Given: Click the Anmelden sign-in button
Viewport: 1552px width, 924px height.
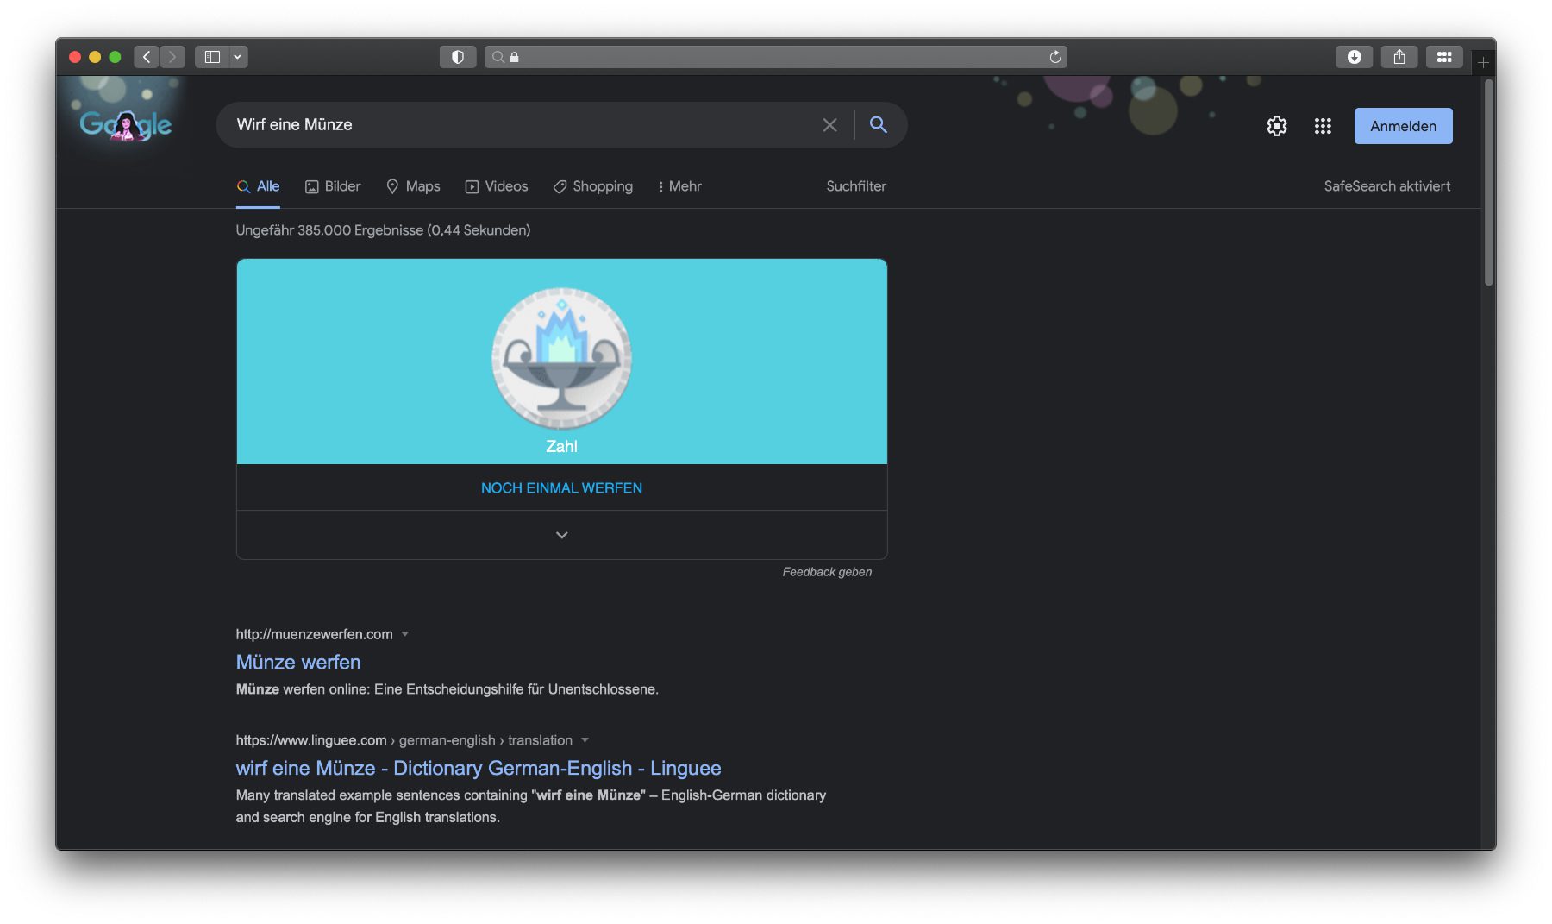Looking at the screenshot, I should (x=1403, y=126).
